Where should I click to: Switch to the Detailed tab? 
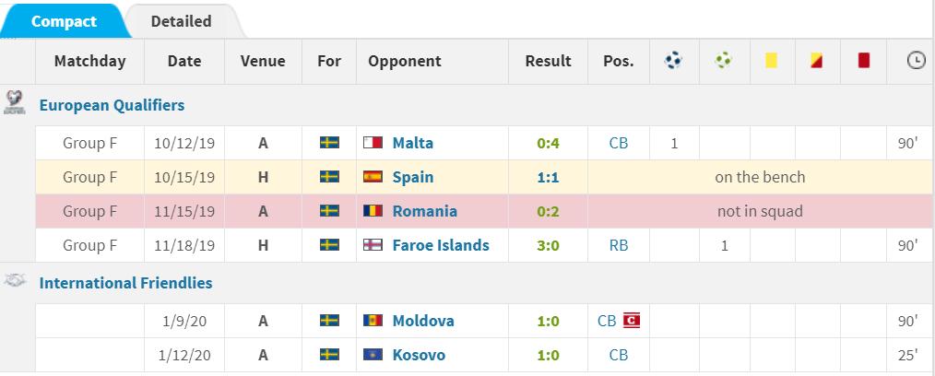click(181, 21)
